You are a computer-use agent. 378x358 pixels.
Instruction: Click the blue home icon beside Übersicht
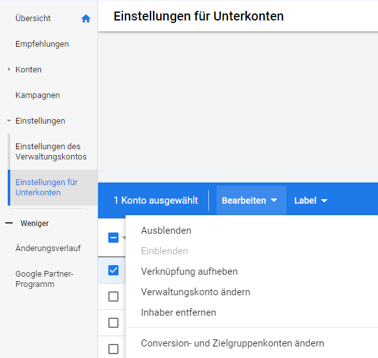tap(86, 19)
